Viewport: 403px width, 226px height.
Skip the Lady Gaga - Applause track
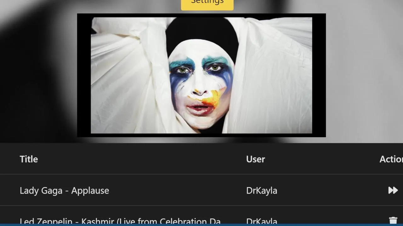point(393,190)
